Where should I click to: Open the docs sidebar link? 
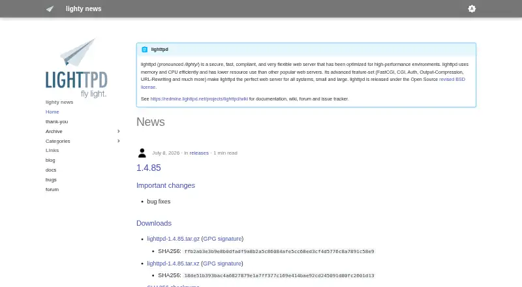pyautogui.click(x=51, y=170)
